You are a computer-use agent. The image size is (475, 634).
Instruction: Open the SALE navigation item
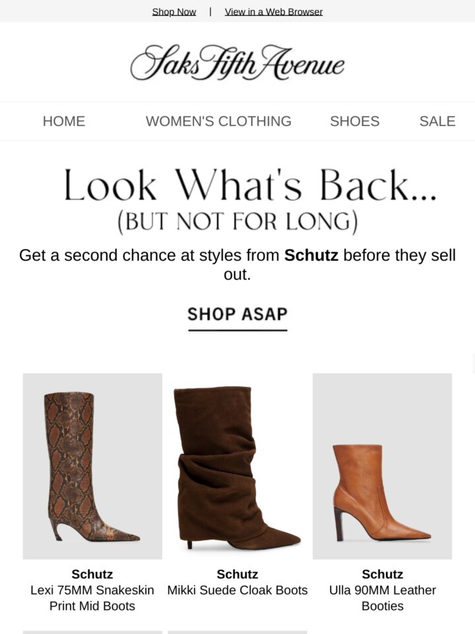click(437, 121)
